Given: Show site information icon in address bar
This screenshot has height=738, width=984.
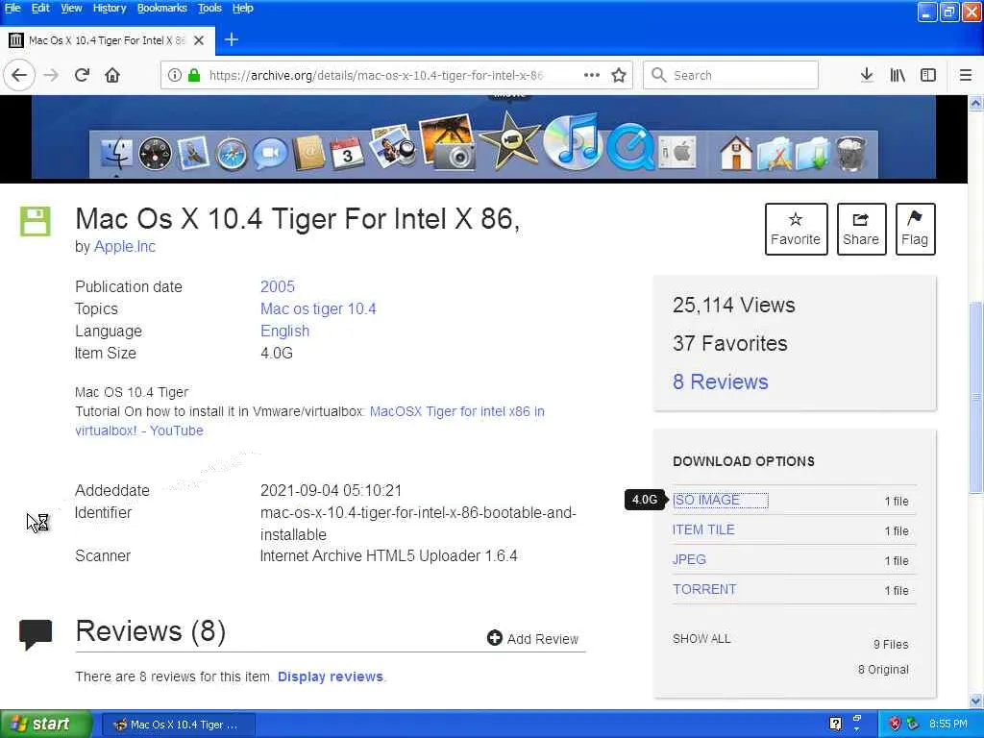Looking at the screenshot, I should [175, 75].
